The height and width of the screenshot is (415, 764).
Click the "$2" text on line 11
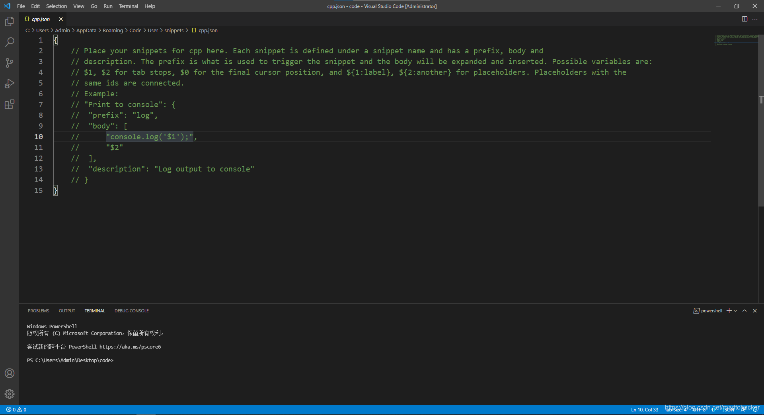click(x=115, y=148)
